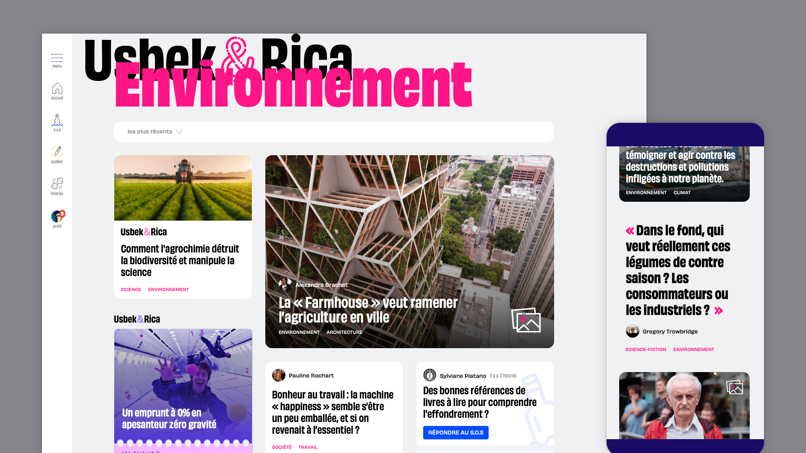This screenshot has width=806, height=453.
Task: Click Usbek & Rica logo on agrochimie card
Action: pos(144,232)
